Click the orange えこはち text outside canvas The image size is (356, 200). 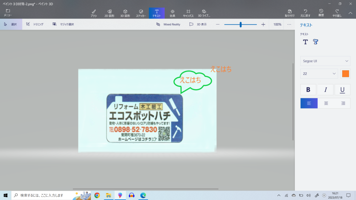[221, 69]
